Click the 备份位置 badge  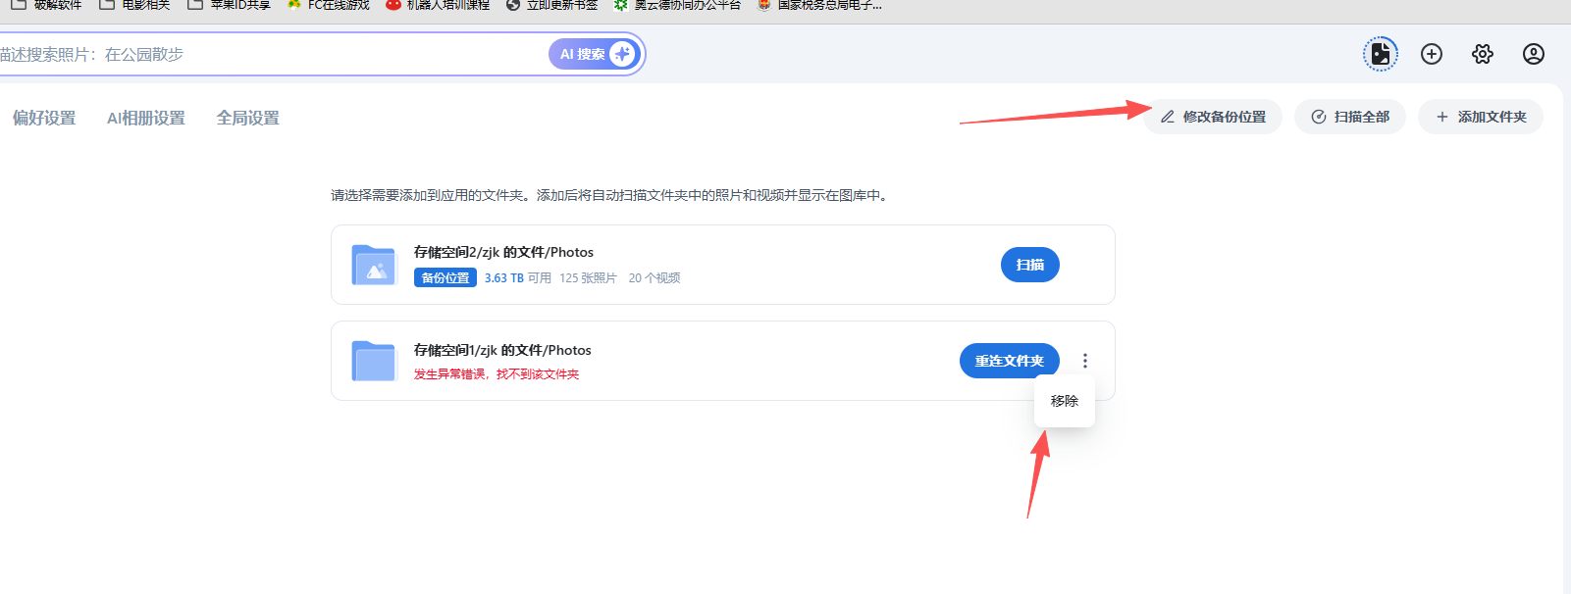click(445, 278)
